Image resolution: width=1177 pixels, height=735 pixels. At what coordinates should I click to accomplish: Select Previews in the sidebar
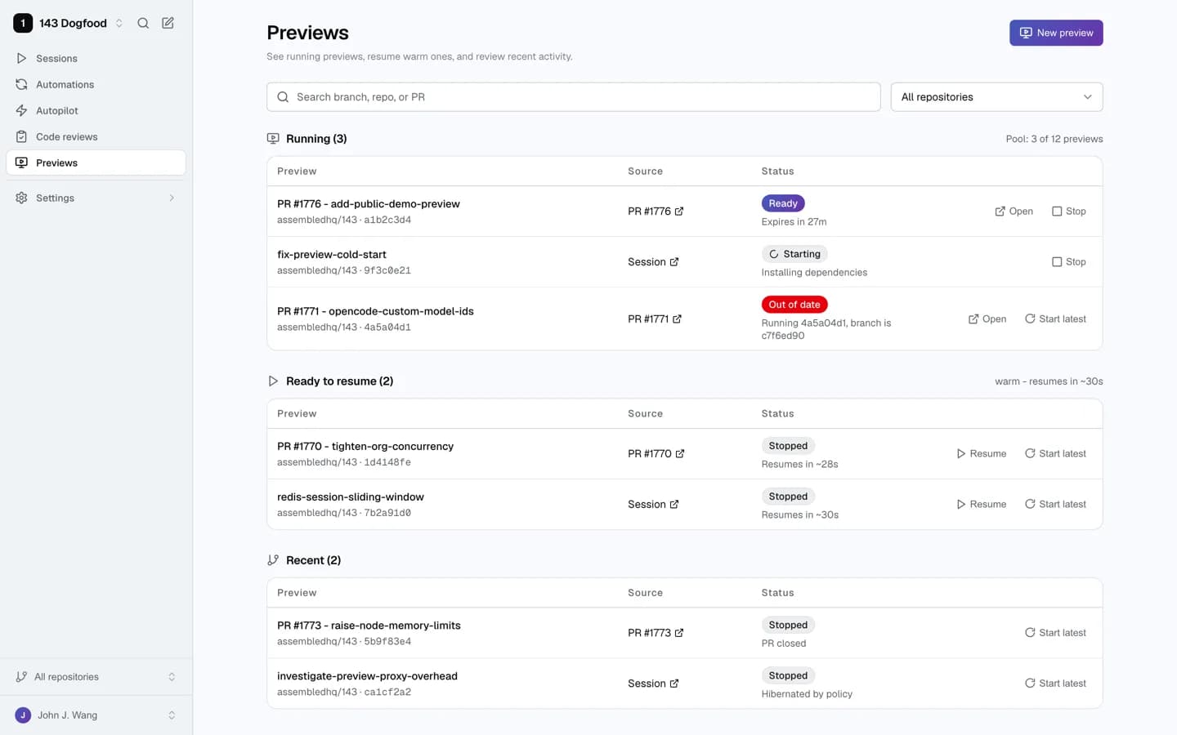[x=96, y=163]
